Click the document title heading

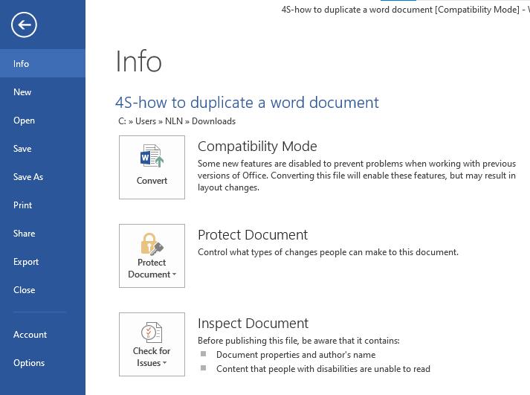tap(247, 103)
